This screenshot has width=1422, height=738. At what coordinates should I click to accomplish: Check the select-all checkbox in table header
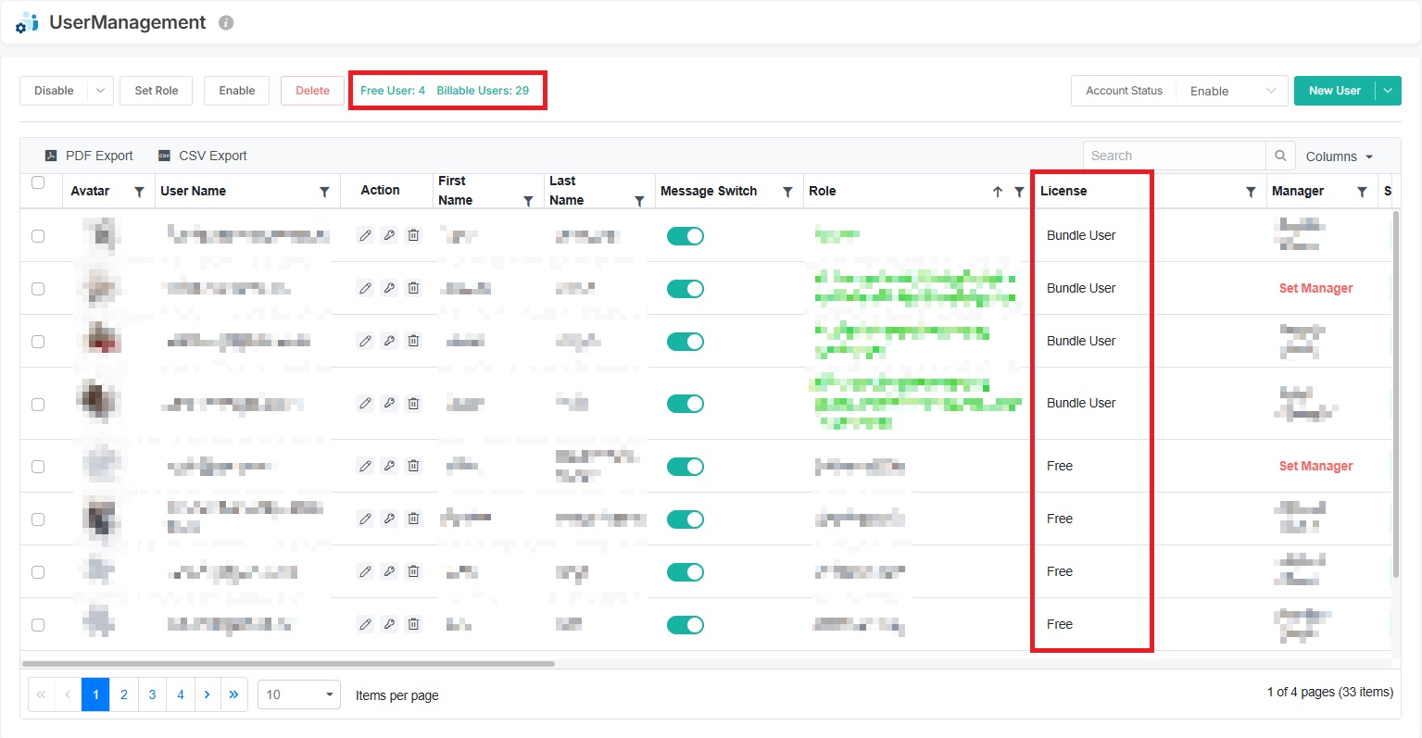[38, 182]
